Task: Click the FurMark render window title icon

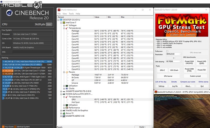Action: (156, 92)
